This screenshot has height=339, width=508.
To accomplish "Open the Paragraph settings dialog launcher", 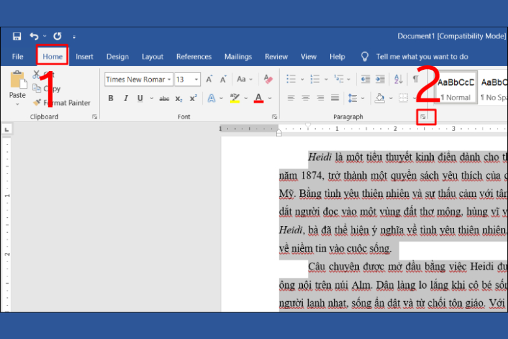I will pos(423,117).
